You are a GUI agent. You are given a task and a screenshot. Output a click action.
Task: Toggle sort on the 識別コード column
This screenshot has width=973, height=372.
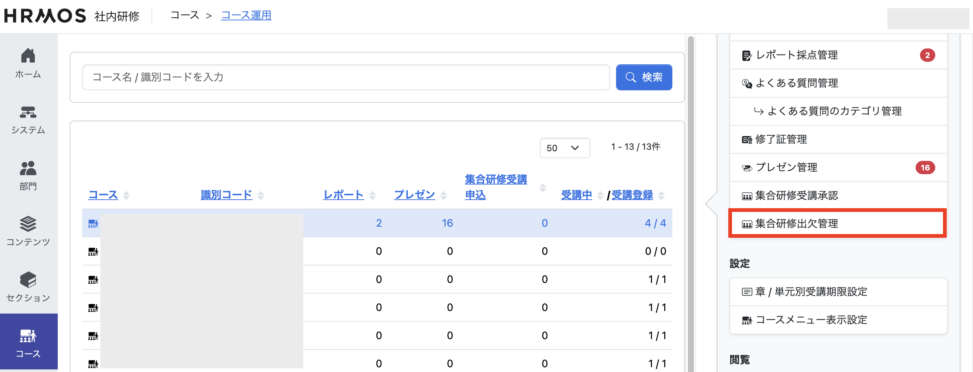tap(227, 195)
